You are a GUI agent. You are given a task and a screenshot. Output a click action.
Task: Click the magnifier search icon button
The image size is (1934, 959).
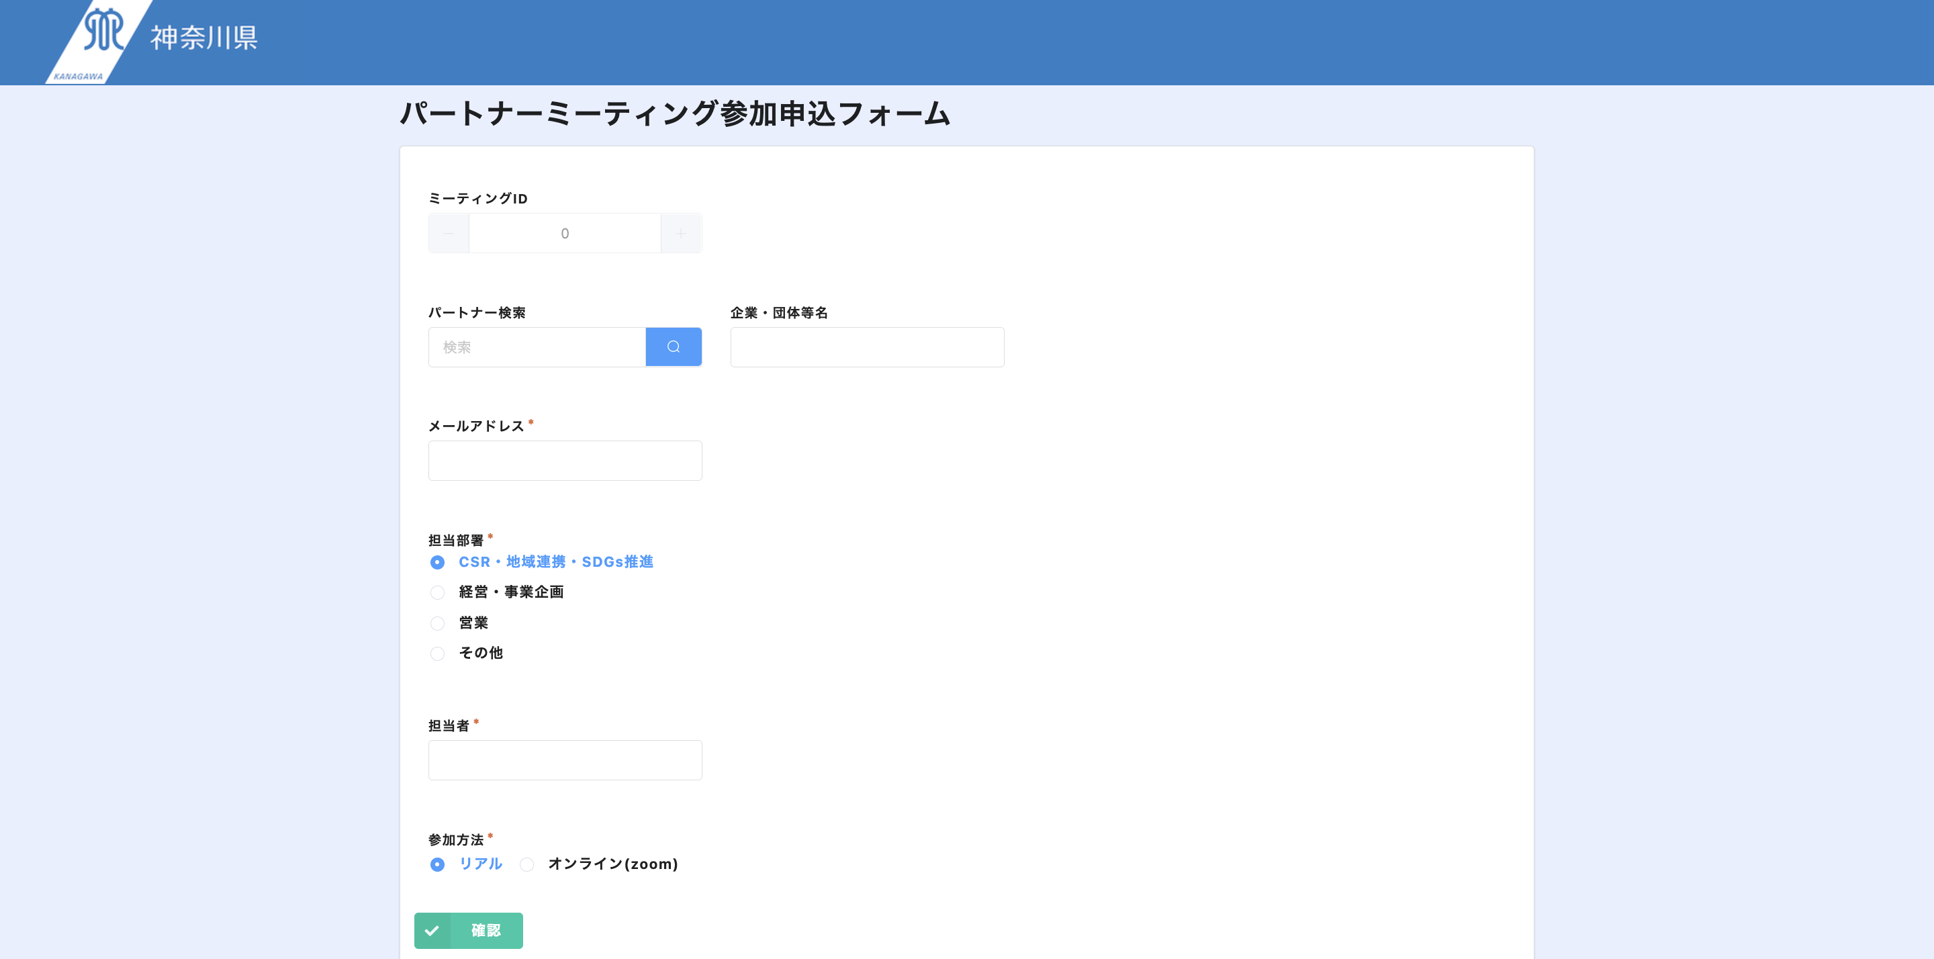coord(674,347)
